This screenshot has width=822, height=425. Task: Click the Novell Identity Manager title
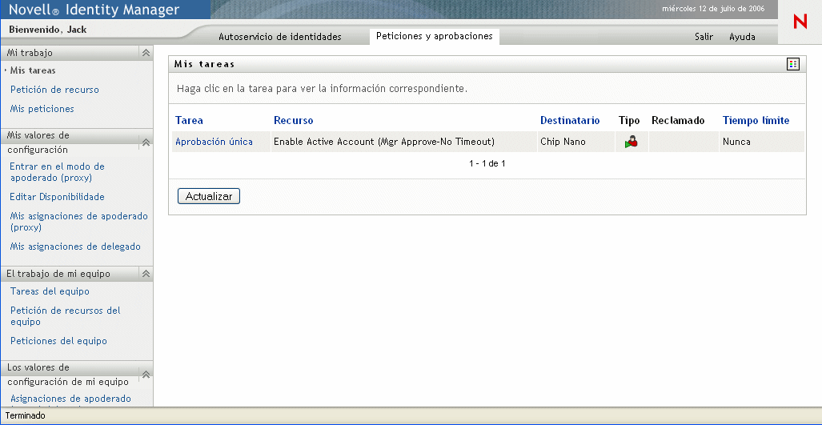94,10
